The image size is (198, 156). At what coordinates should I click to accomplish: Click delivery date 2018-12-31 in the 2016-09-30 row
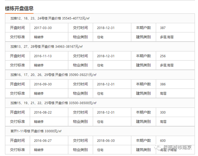coord(106,84)
